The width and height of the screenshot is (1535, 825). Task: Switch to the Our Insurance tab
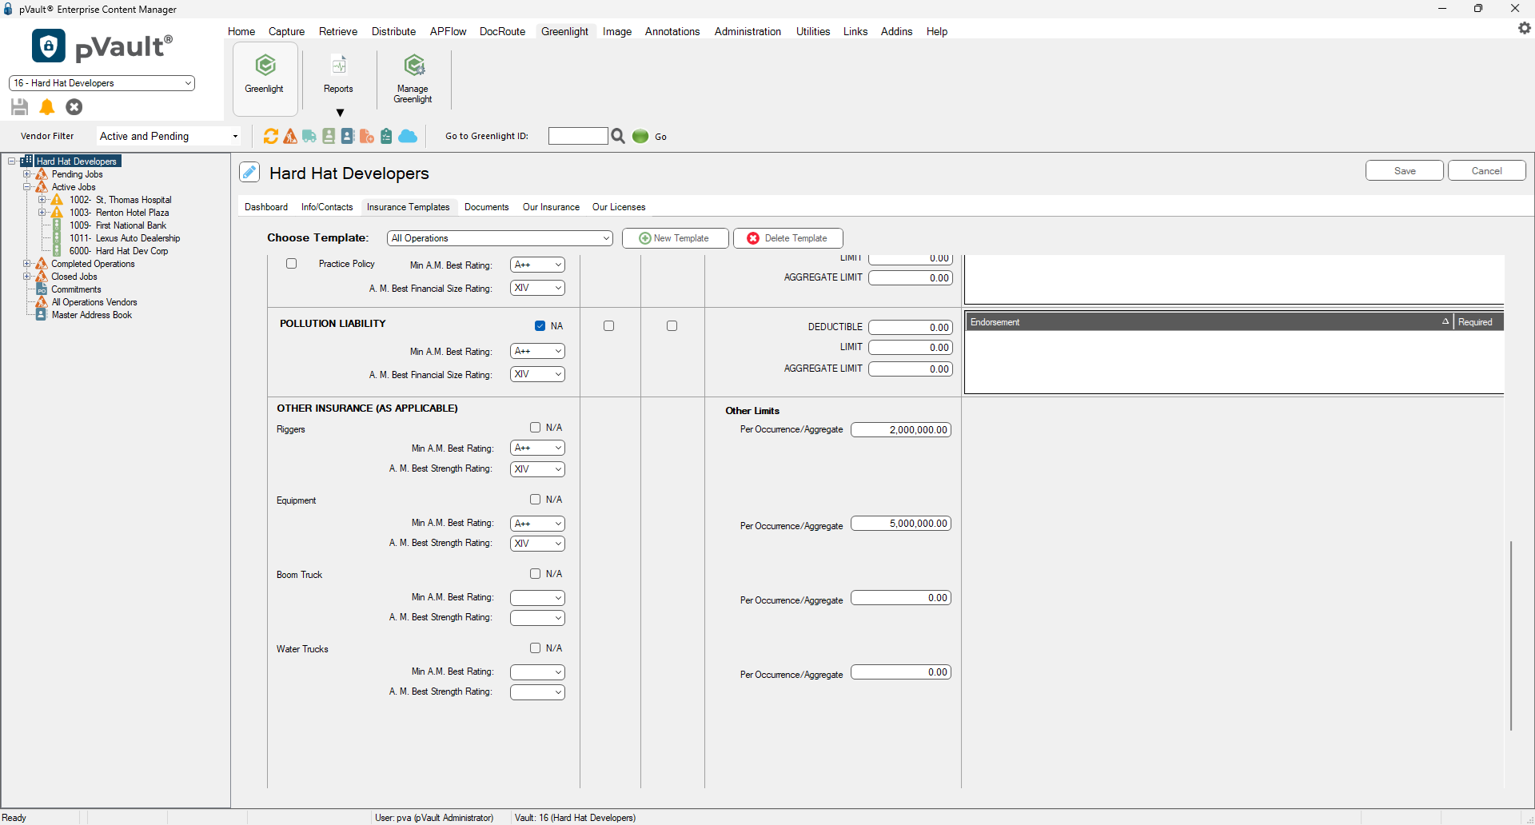[551, 207]
